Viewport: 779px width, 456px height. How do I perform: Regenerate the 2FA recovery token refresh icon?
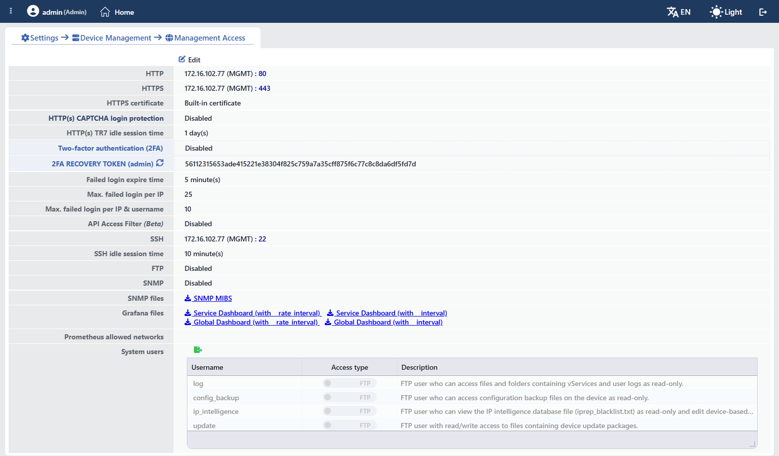[160, 163]
